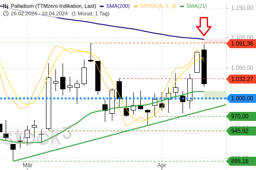
Task: Click the candlestick chart-type icon beside Palladium
Action: coord(6,6)
